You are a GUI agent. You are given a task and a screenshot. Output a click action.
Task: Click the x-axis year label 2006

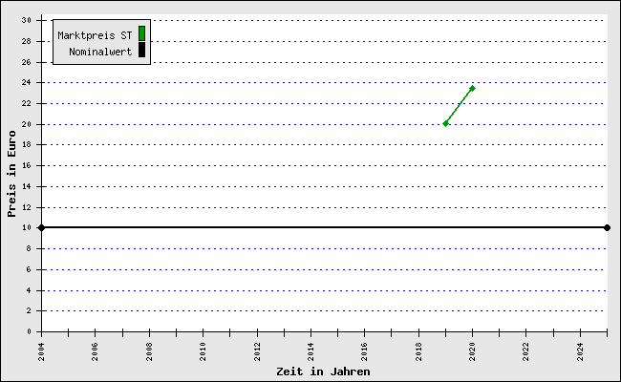click(95, 351)
